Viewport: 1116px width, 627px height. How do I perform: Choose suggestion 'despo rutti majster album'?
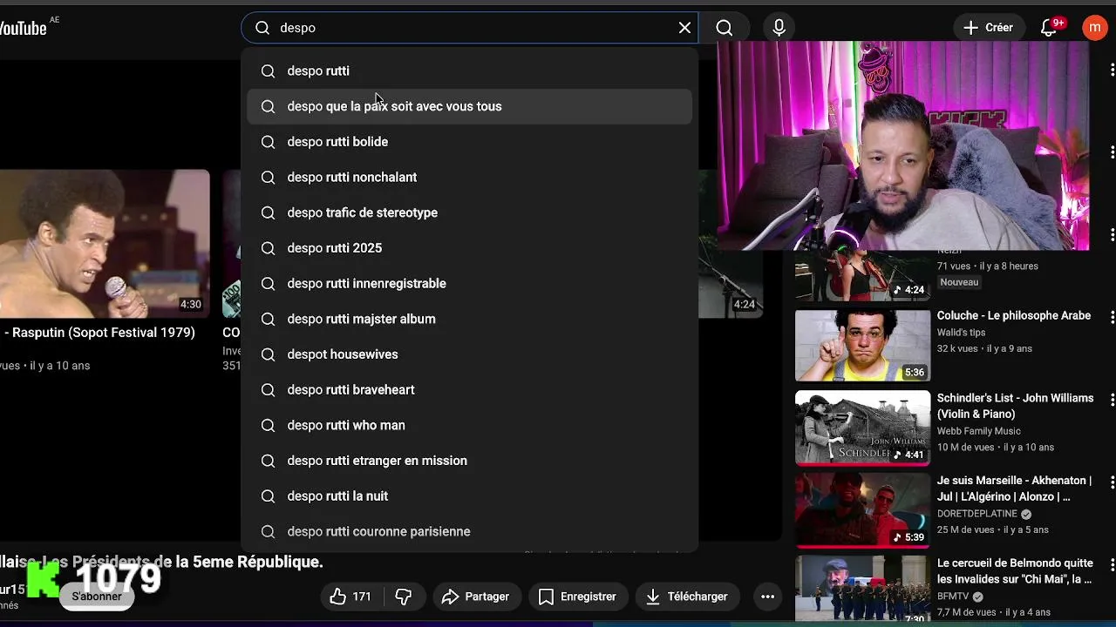[x=470, y=319]
